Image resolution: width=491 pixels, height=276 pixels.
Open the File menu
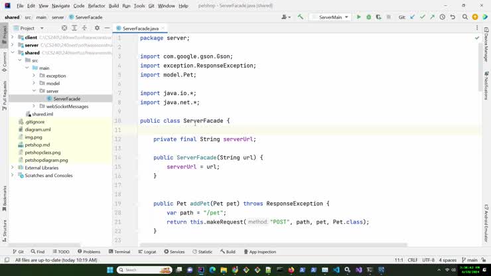20,5
